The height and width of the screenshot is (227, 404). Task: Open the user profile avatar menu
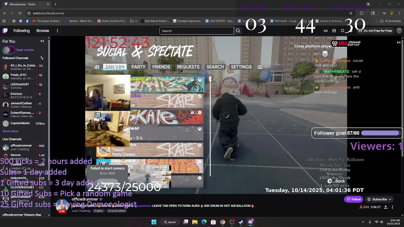click(x=399, y=31)
